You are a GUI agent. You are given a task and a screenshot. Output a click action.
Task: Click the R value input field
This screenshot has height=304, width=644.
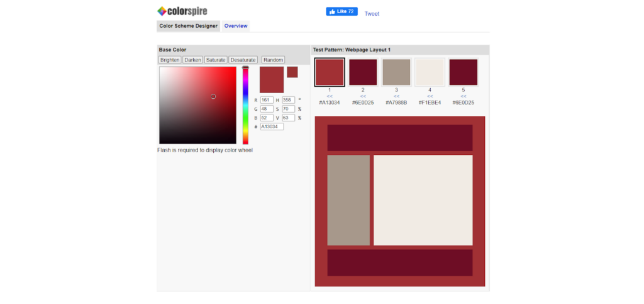click(x=267, y=100)
